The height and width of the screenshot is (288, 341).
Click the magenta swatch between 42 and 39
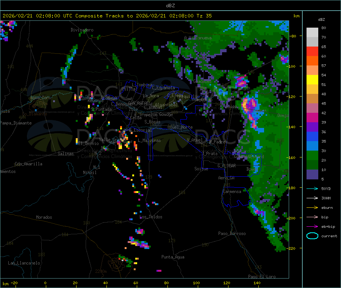(x=312, y=118)
